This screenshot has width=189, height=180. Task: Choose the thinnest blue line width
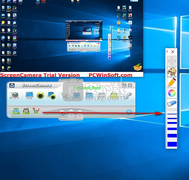[172, 114]
